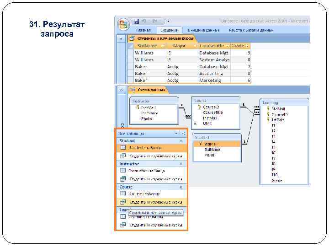Image resolution: width=329 pixels, height=247 pixels.
Task: Select the InstMail key field in Instructor table
Action: pos(148,107)
